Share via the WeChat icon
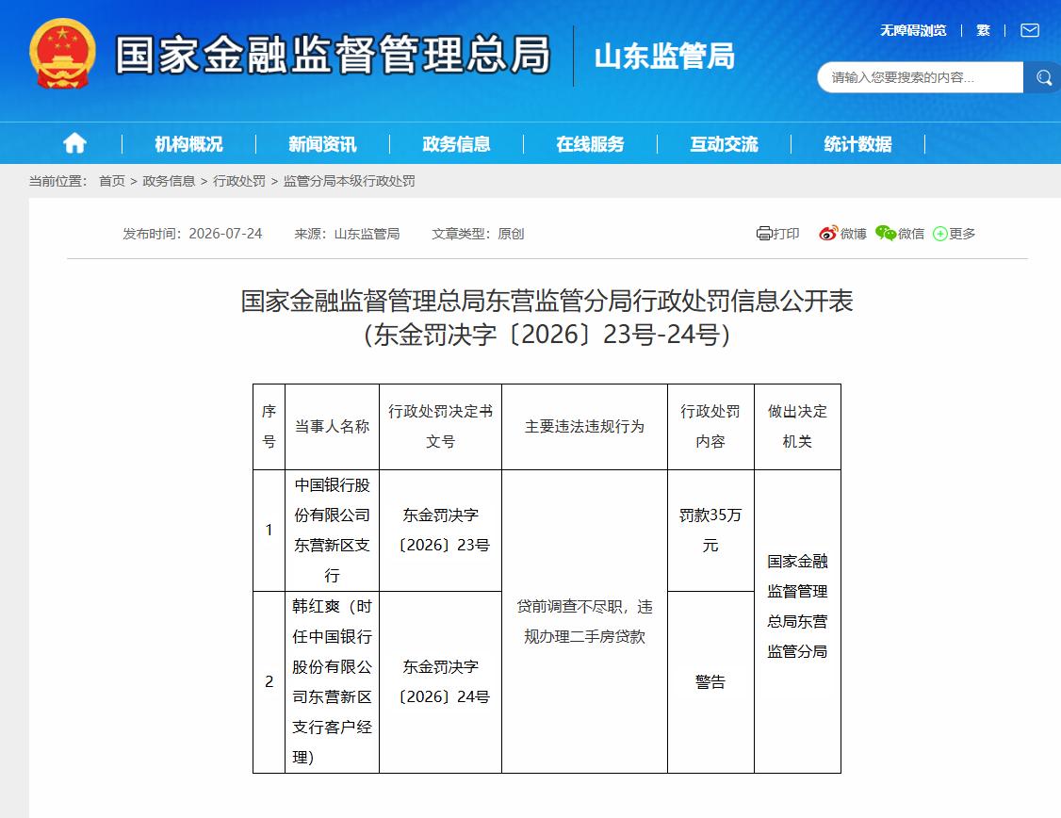1061x818 pixels. point(886,234)
